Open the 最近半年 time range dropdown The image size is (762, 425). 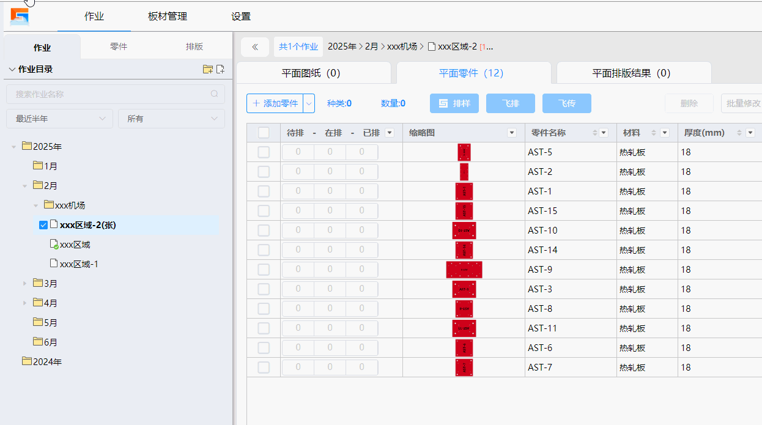click(59, 119)
